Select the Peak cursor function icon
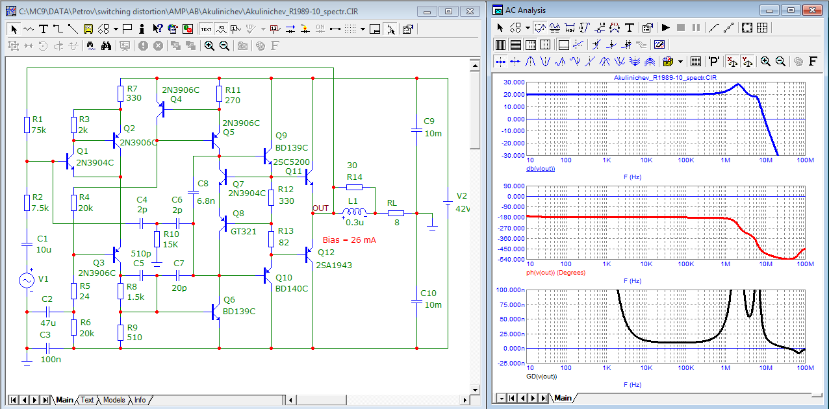 click(531, 62)
